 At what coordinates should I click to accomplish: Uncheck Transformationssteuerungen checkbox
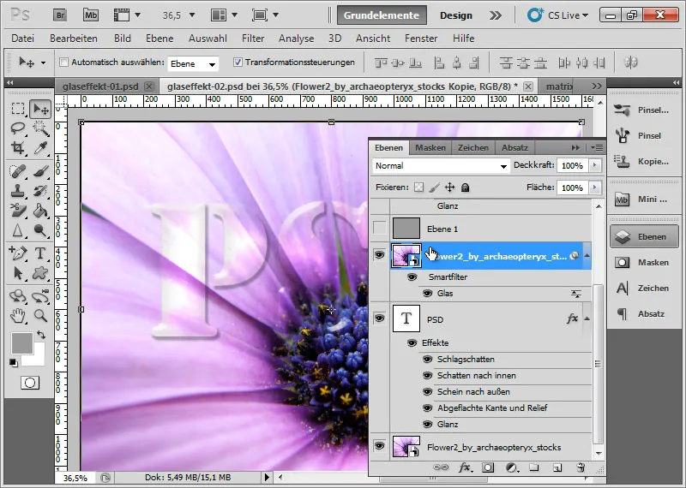pos(238,62)
